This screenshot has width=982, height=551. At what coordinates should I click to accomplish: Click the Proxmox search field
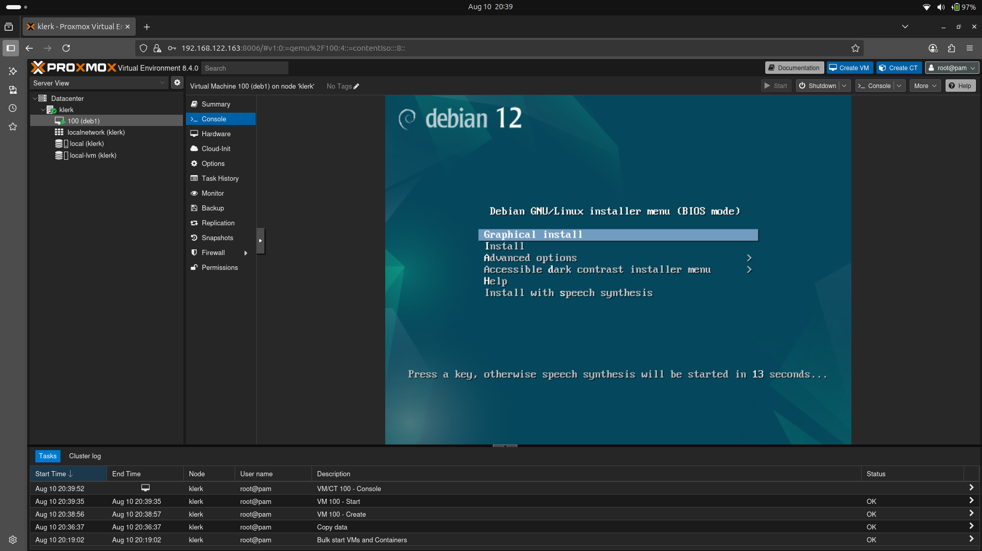click(x=244, y=68)
